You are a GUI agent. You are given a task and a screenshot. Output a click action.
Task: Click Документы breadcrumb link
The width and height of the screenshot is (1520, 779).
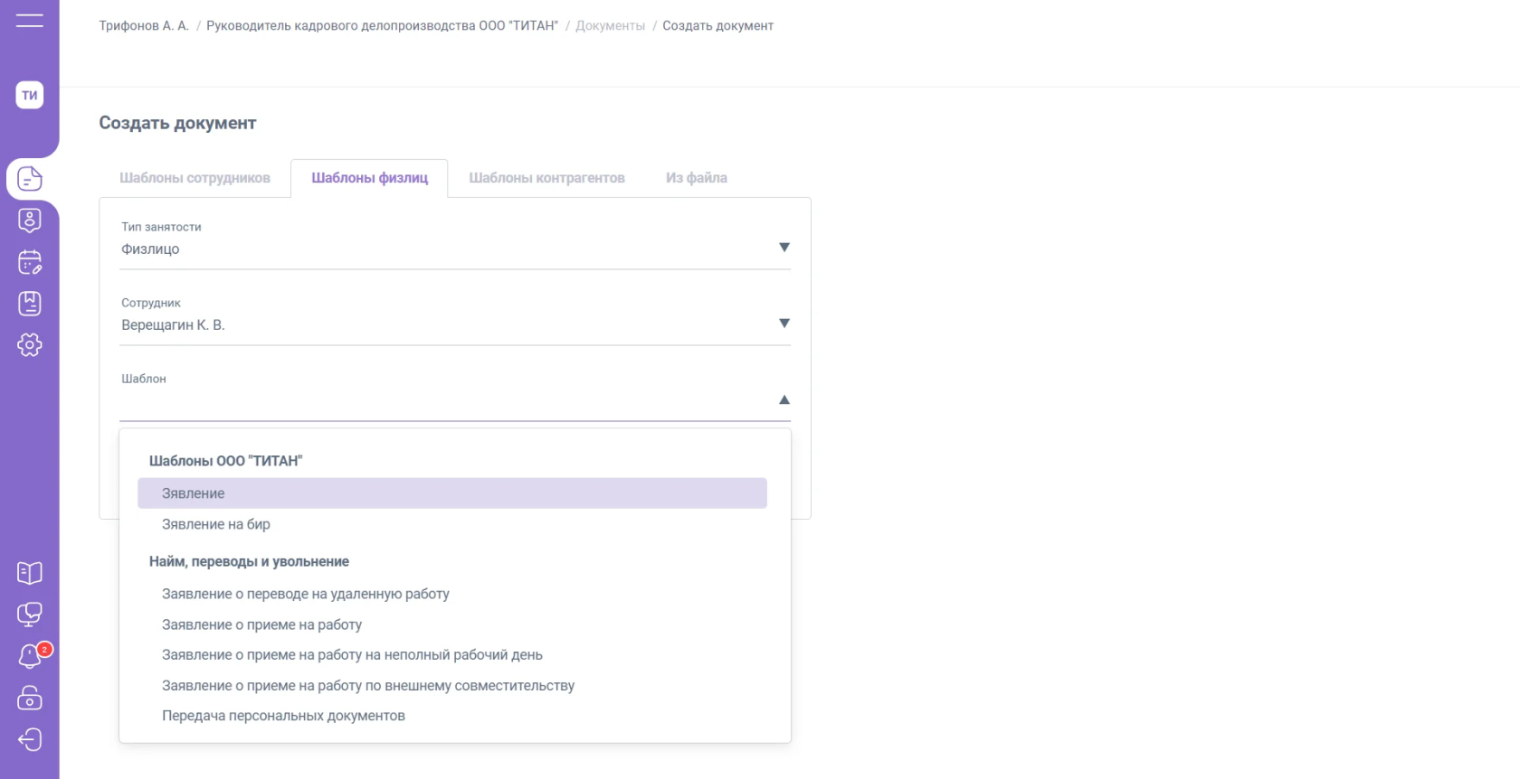[x=610, y=26]
